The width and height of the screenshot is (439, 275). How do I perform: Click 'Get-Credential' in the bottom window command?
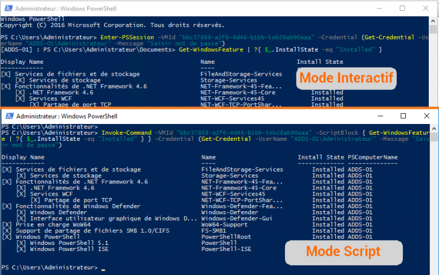(226, 139)
